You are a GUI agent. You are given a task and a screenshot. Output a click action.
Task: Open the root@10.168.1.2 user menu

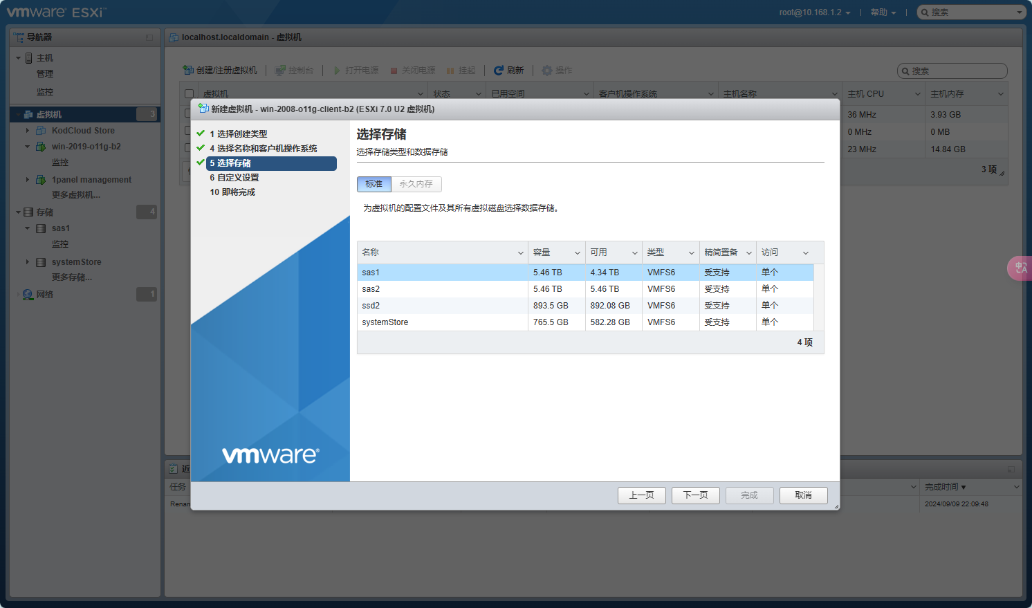tap(815, 12)
